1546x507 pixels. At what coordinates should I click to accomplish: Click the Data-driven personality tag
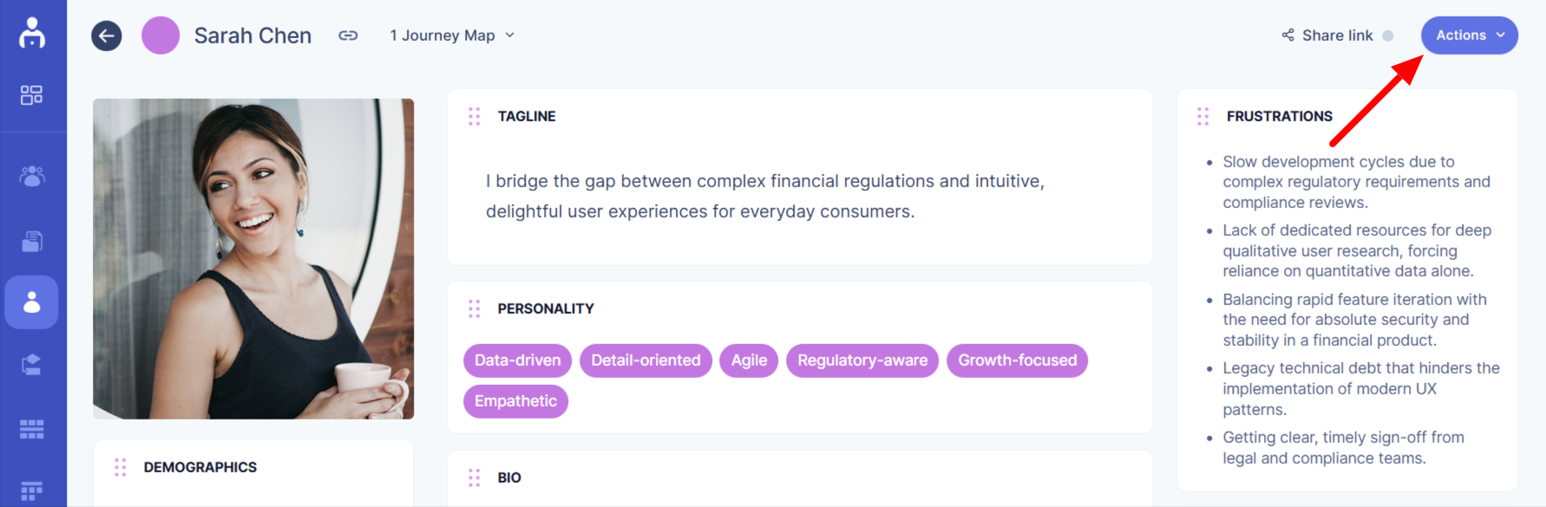point(517,361)
